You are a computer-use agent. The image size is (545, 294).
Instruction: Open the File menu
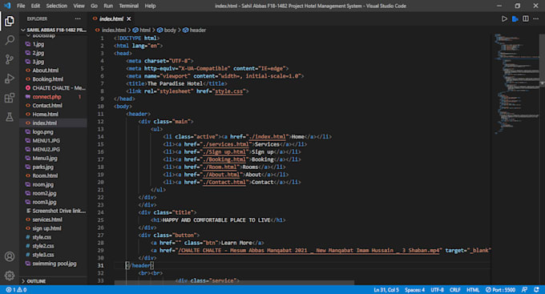pyautogui.click(x=21, y=6)
